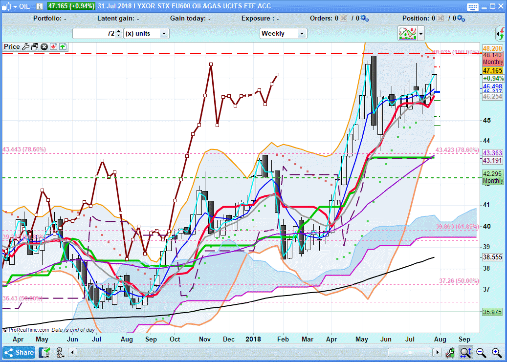Expand the indicators chart style dropdown arrow
Image resolution: width=507 pixels, height=362 pixels.
(x=421, y=34)
